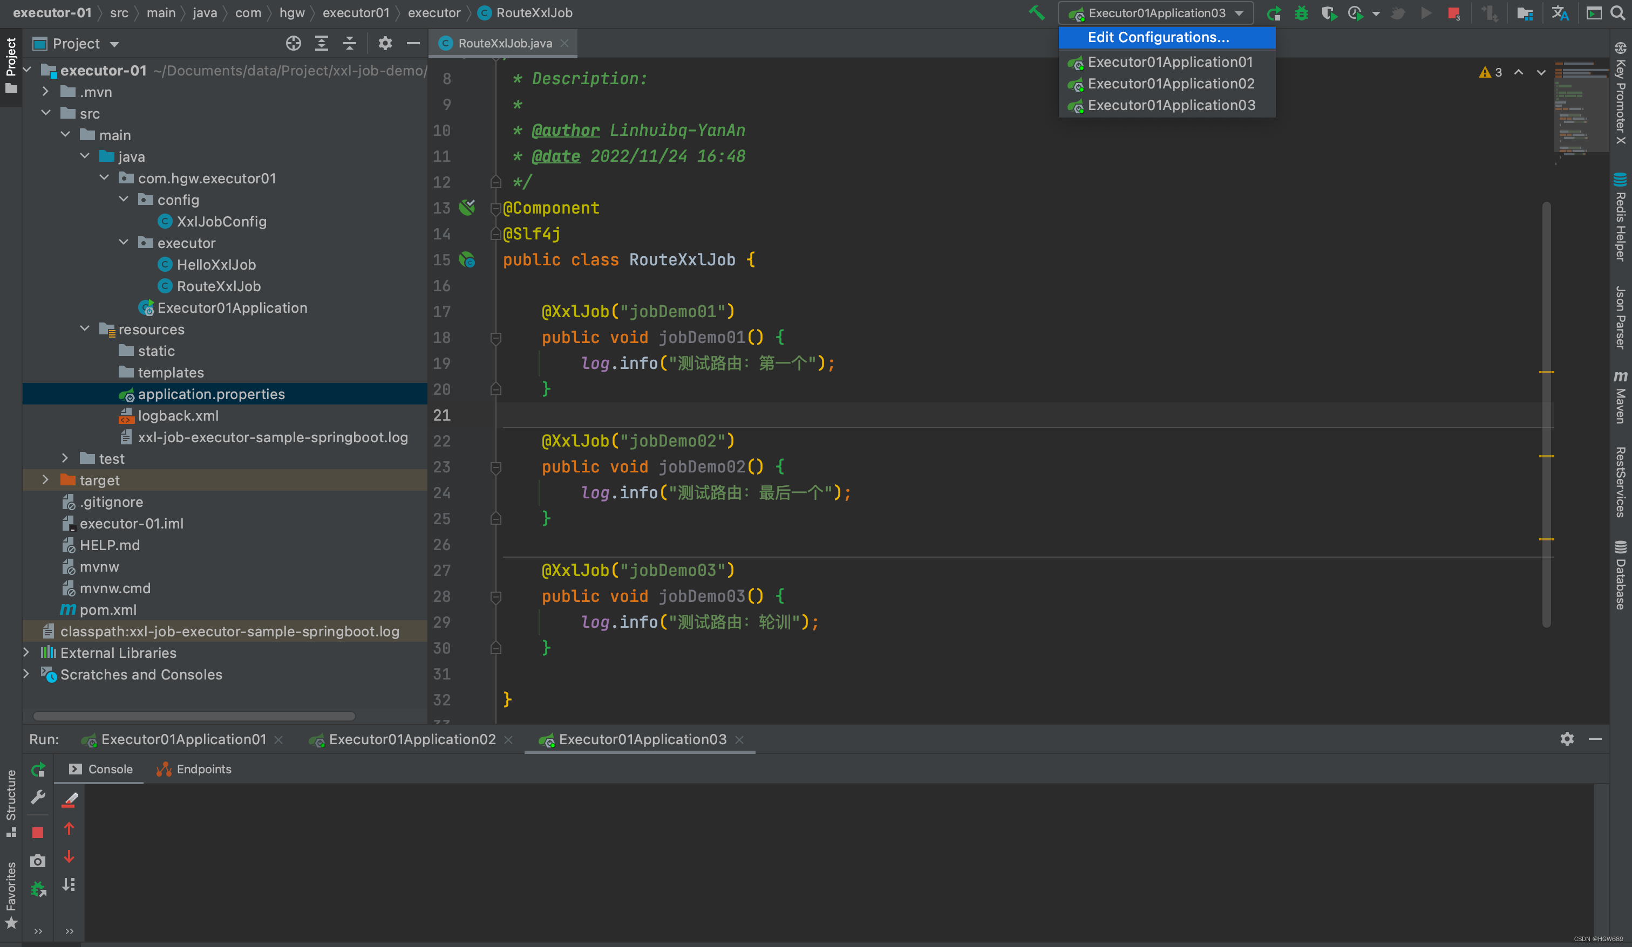Start debugging with the green bug icon
The width and height of the screenshot is (1632, 947).
(1301, 13)
